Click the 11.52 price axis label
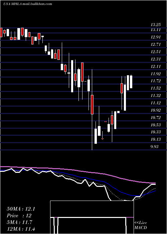 click(156, 88)
